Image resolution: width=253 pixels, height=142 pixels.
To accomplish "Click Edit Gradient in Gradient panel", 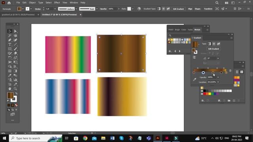I will pos(213,49).
